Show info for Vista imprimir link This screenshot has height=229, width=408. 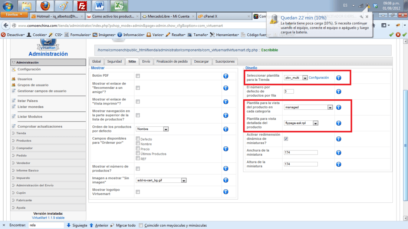point(226,102)
